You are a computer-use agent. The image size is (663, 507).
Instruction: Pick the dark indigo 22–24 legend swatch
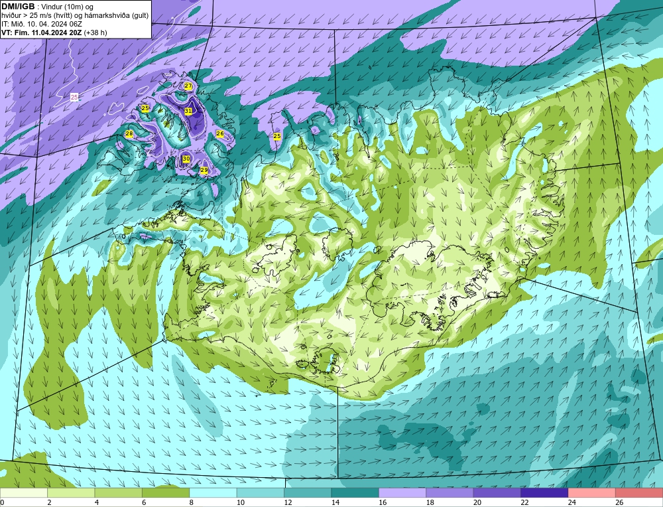coord(544,492)
